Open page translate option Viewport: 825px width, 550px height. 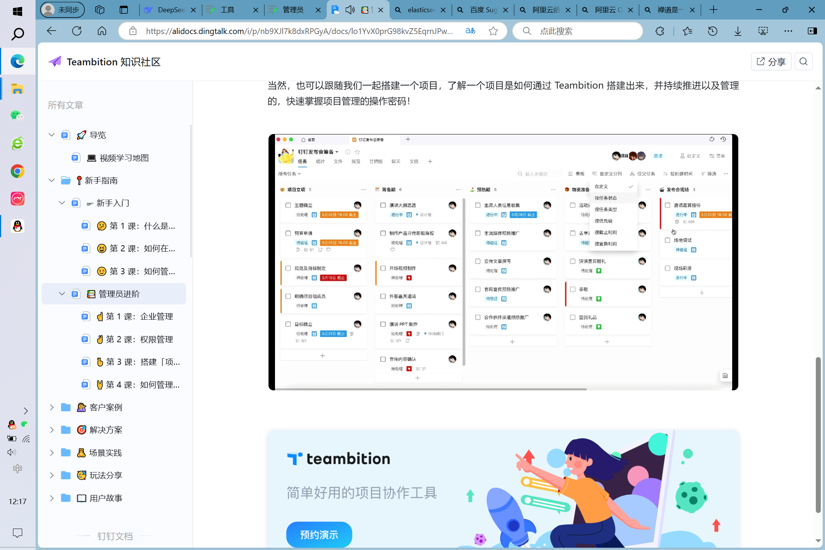click(471, 31)
